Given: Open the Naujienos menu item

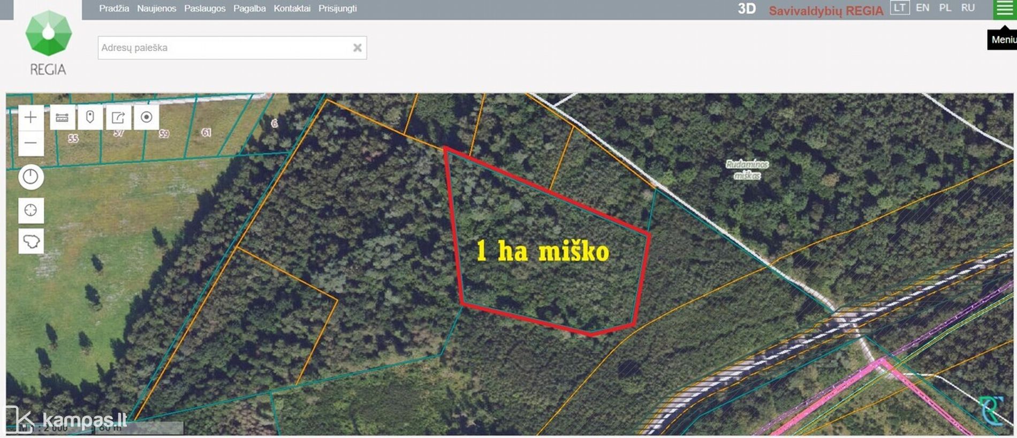Looking at the screenshot, I should [156, 9].
